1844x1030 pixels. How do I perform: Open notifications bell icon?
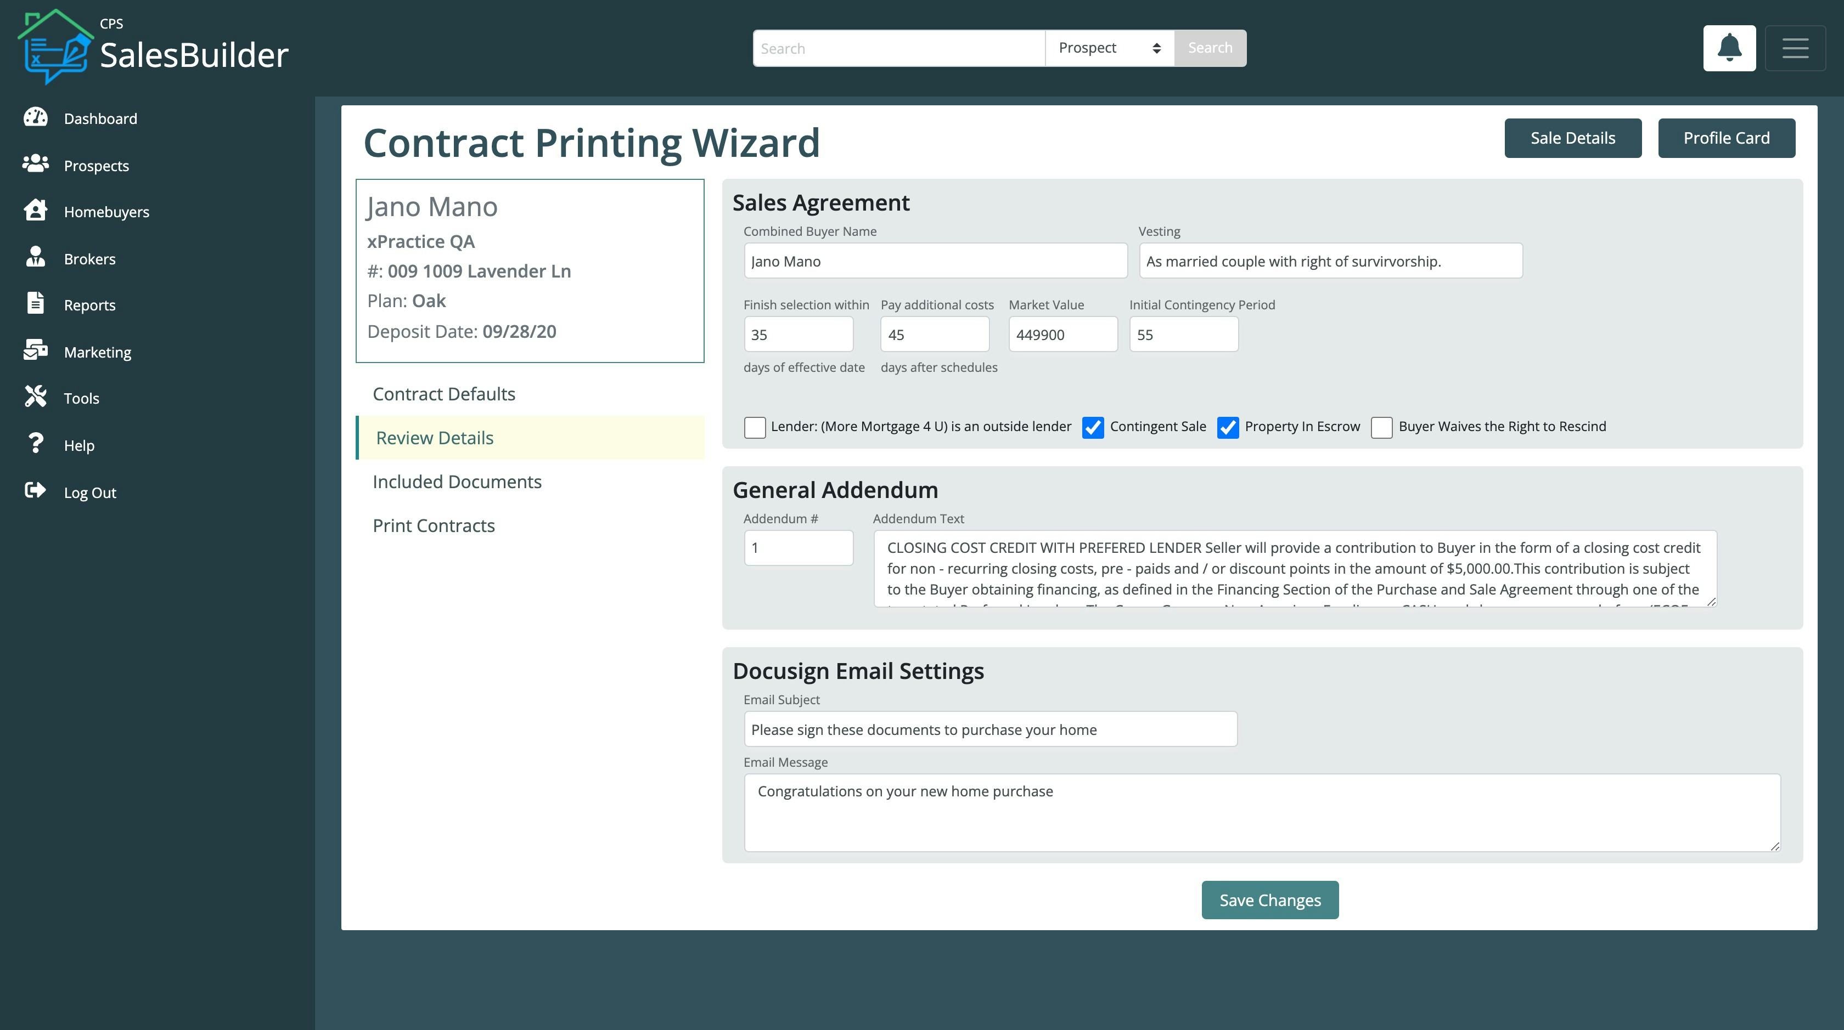1729,48
